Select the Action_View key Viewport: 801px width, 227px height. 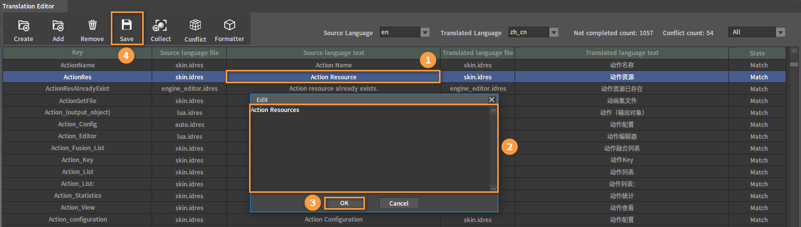[x=78, y=208]
